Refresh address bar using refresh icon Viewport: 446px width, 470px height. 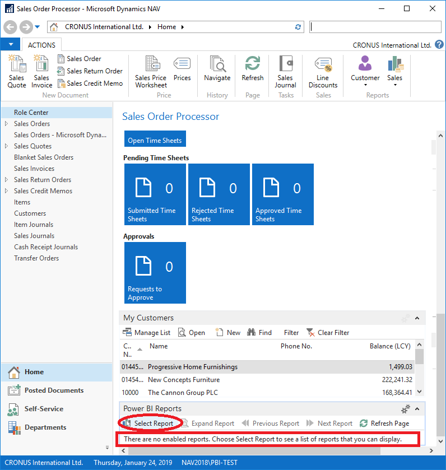click(298, 27)
